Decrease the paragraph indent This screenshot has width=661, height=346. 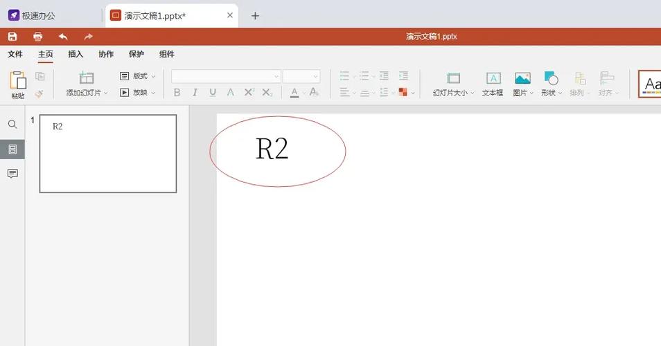click(x=384, y=75)
